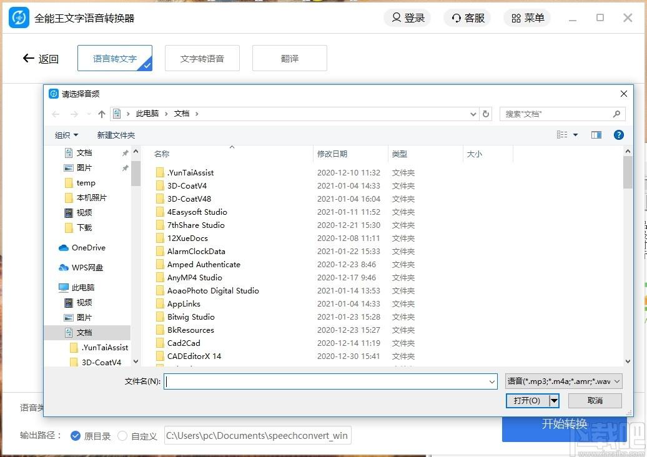Open 客服 customer service
The image size is (647, 457).
[468, 17]
